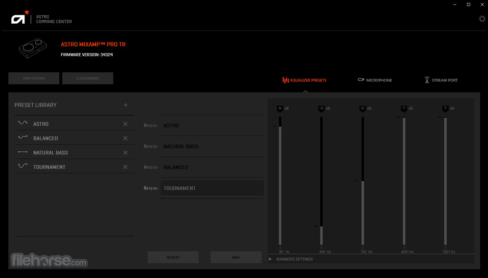
Task: Select ASTRO in the preset library
Action: coord(74,124)
